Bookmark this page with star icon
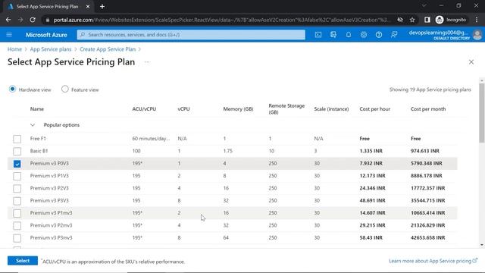The height and width of the screenshot is (273, 485). [412, 20]
